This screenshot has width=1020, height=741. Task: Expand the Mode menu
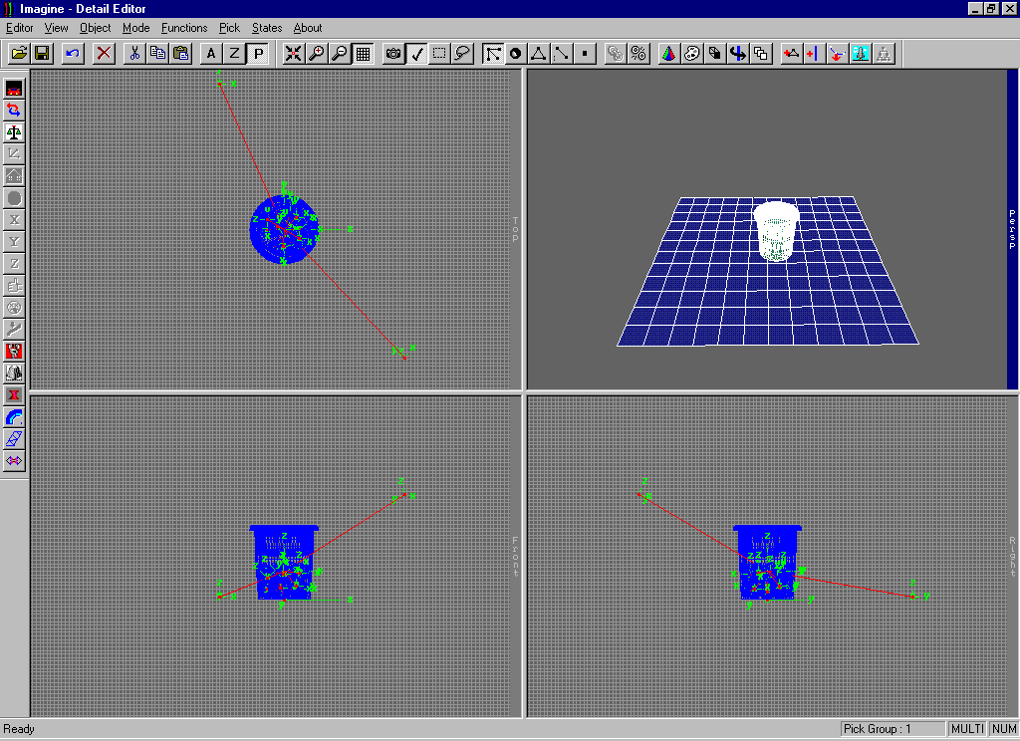coord(136,28)
